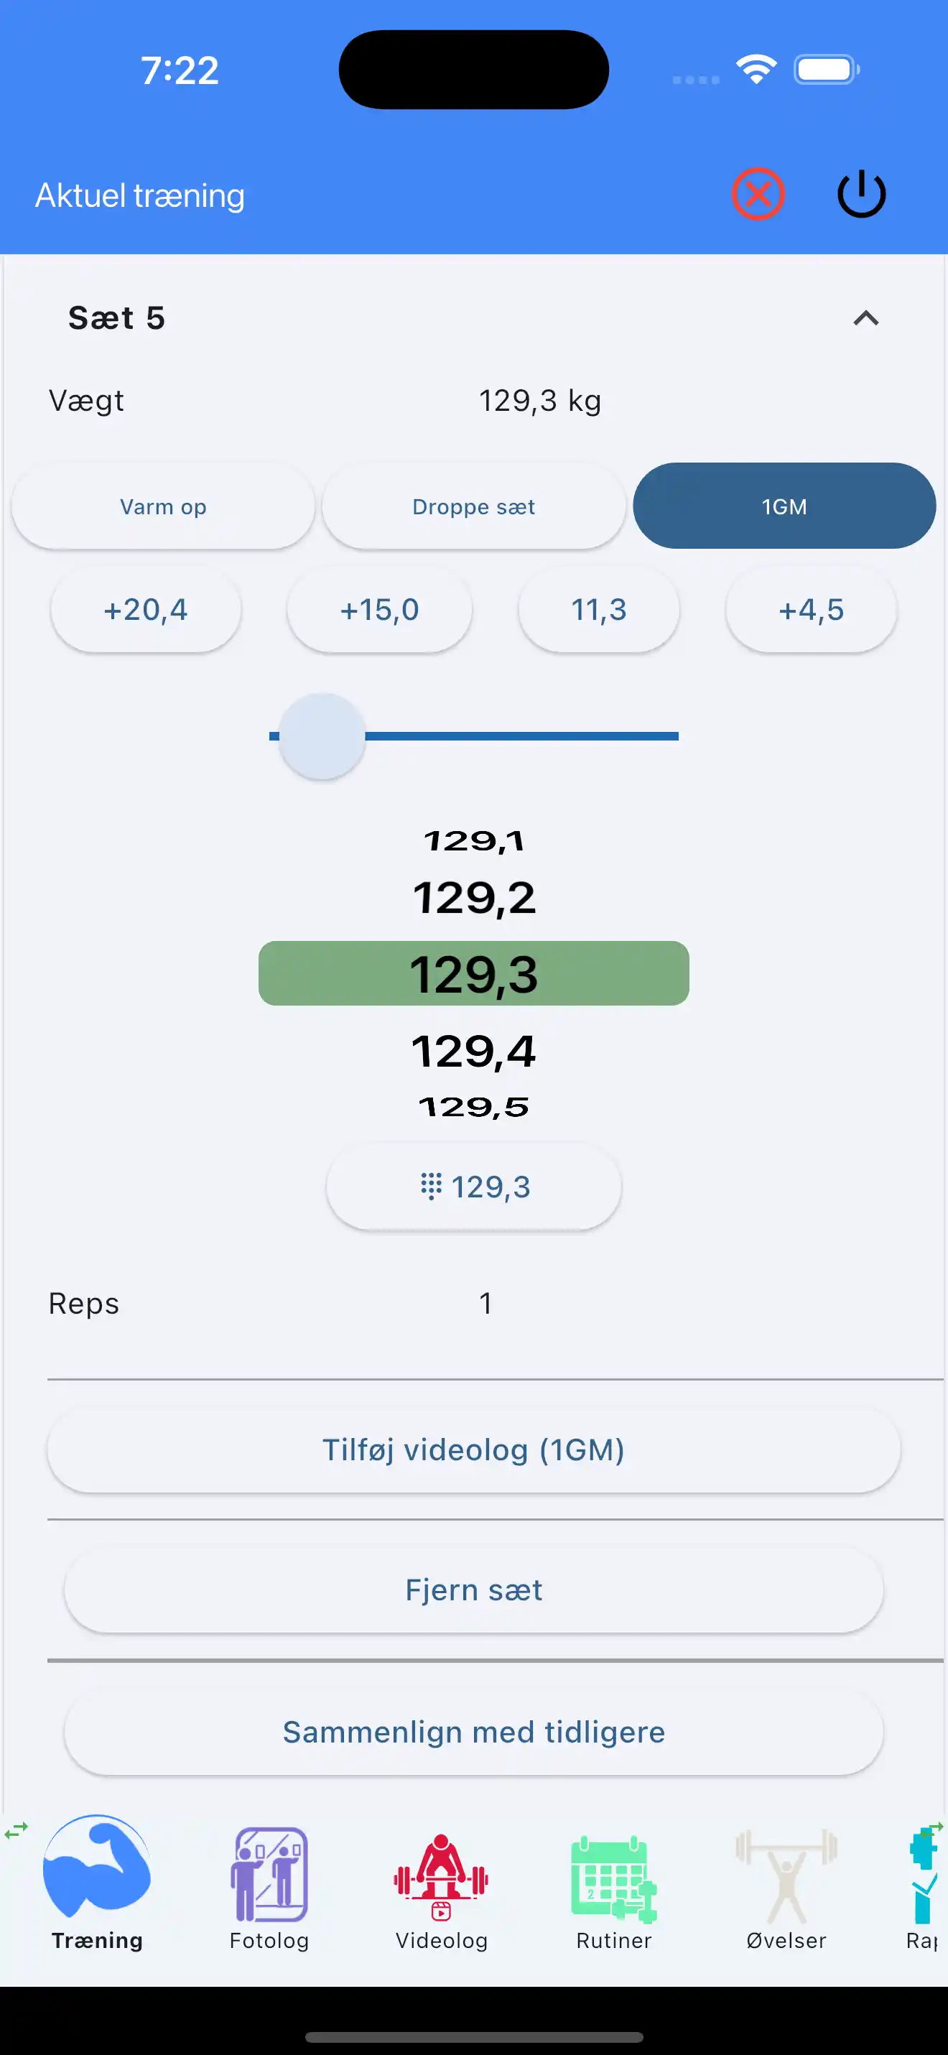Click Tilføj videolog (1GM) button

473,1449
